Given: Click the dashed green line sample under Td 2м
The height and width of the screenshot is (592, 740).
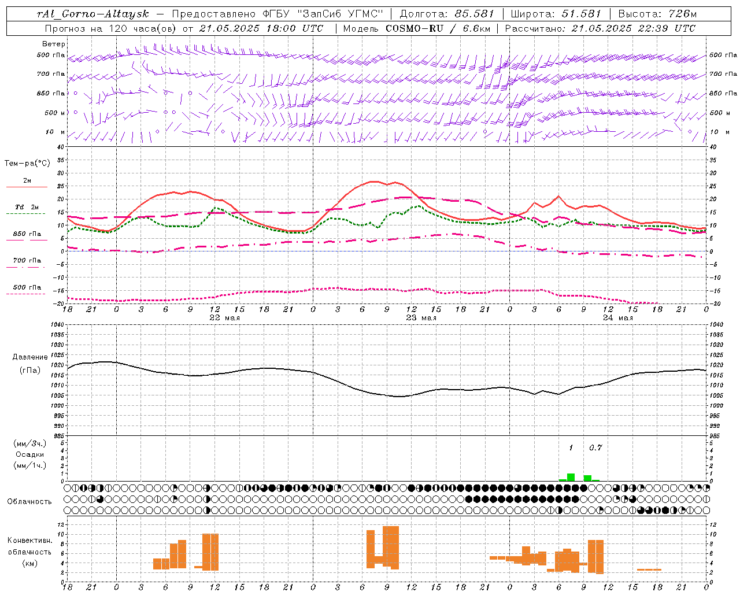Looking at the screenshot, I should 27,213.
